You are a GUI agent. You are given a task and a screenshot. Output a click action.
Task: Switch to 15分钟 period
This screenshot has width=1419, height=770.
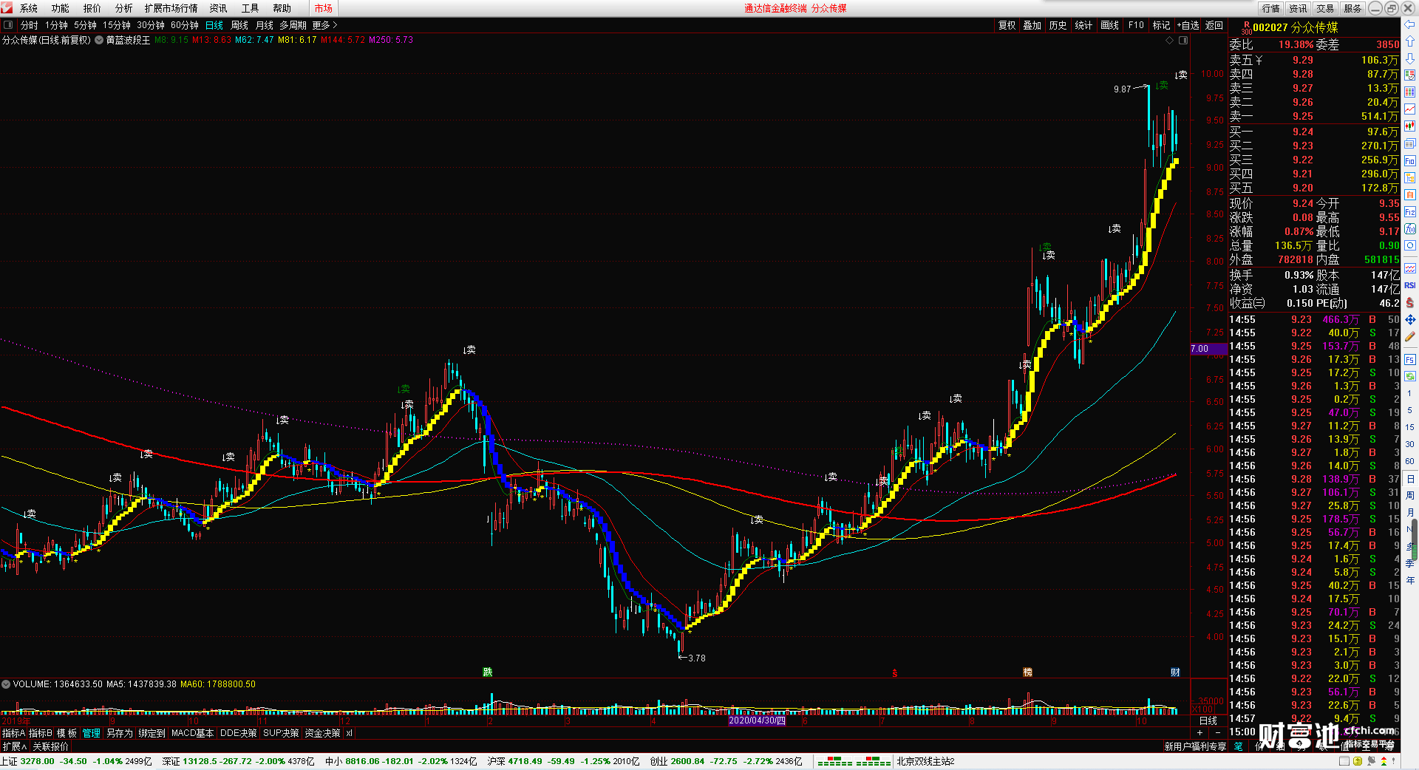[x=117, y=25]
